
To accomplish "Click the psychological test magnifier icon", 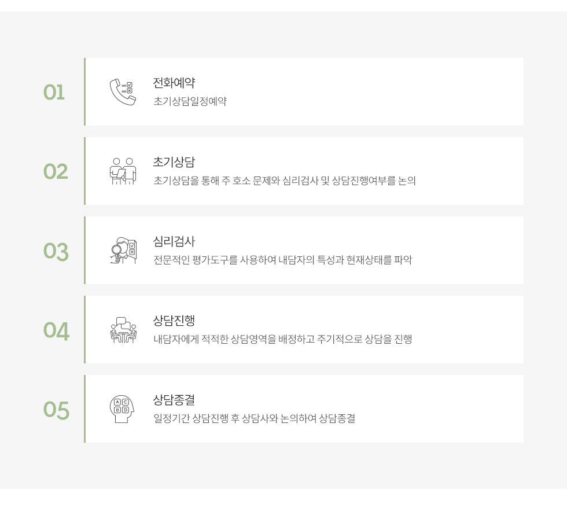I will (x=123, y=251).
